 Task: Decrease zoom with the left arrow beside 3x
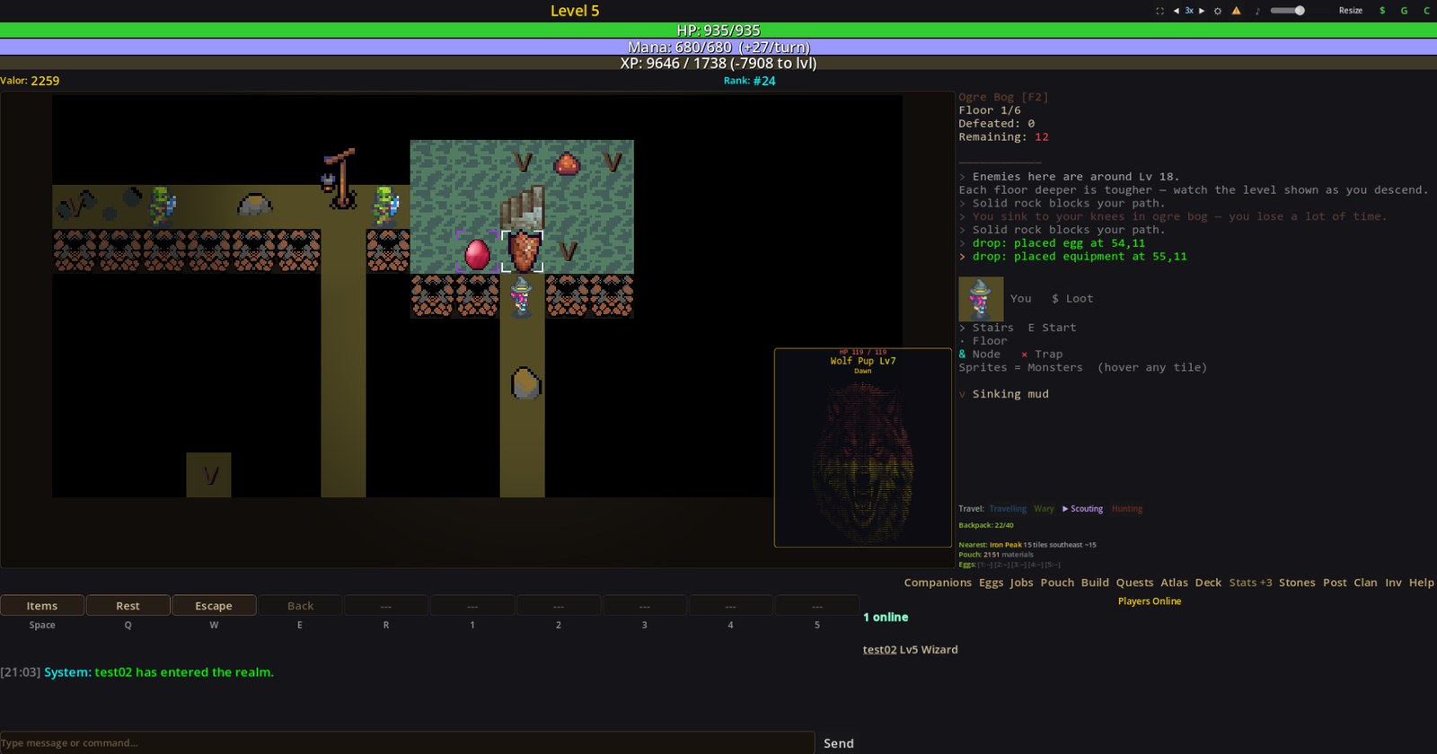[x=1176, y=11]
